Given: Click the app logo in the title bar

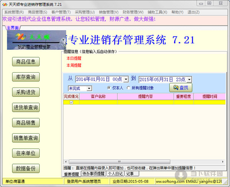Looking at the screenshot, I should (x=5, y=5).
